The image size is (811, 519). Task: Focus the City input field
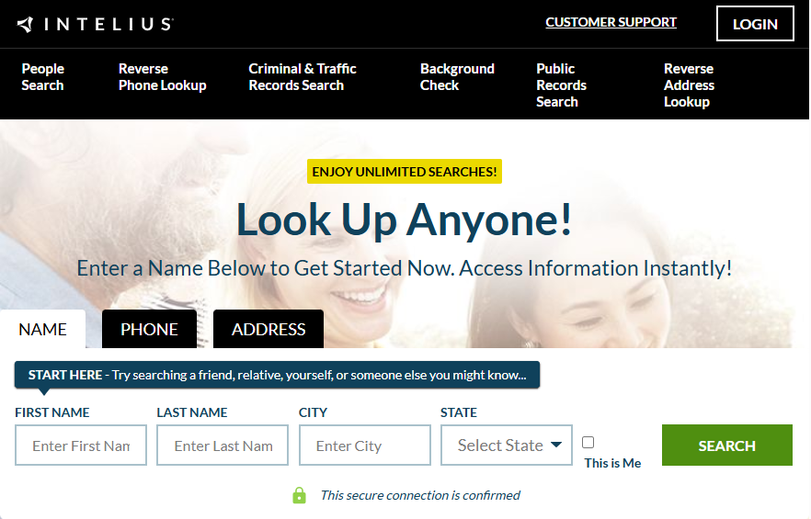pos(365,446)
